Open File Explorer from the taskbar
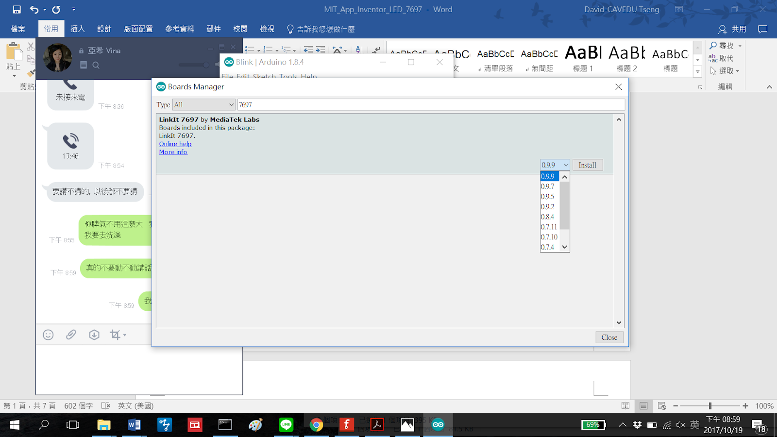777x437 pixels. point(103,425)
